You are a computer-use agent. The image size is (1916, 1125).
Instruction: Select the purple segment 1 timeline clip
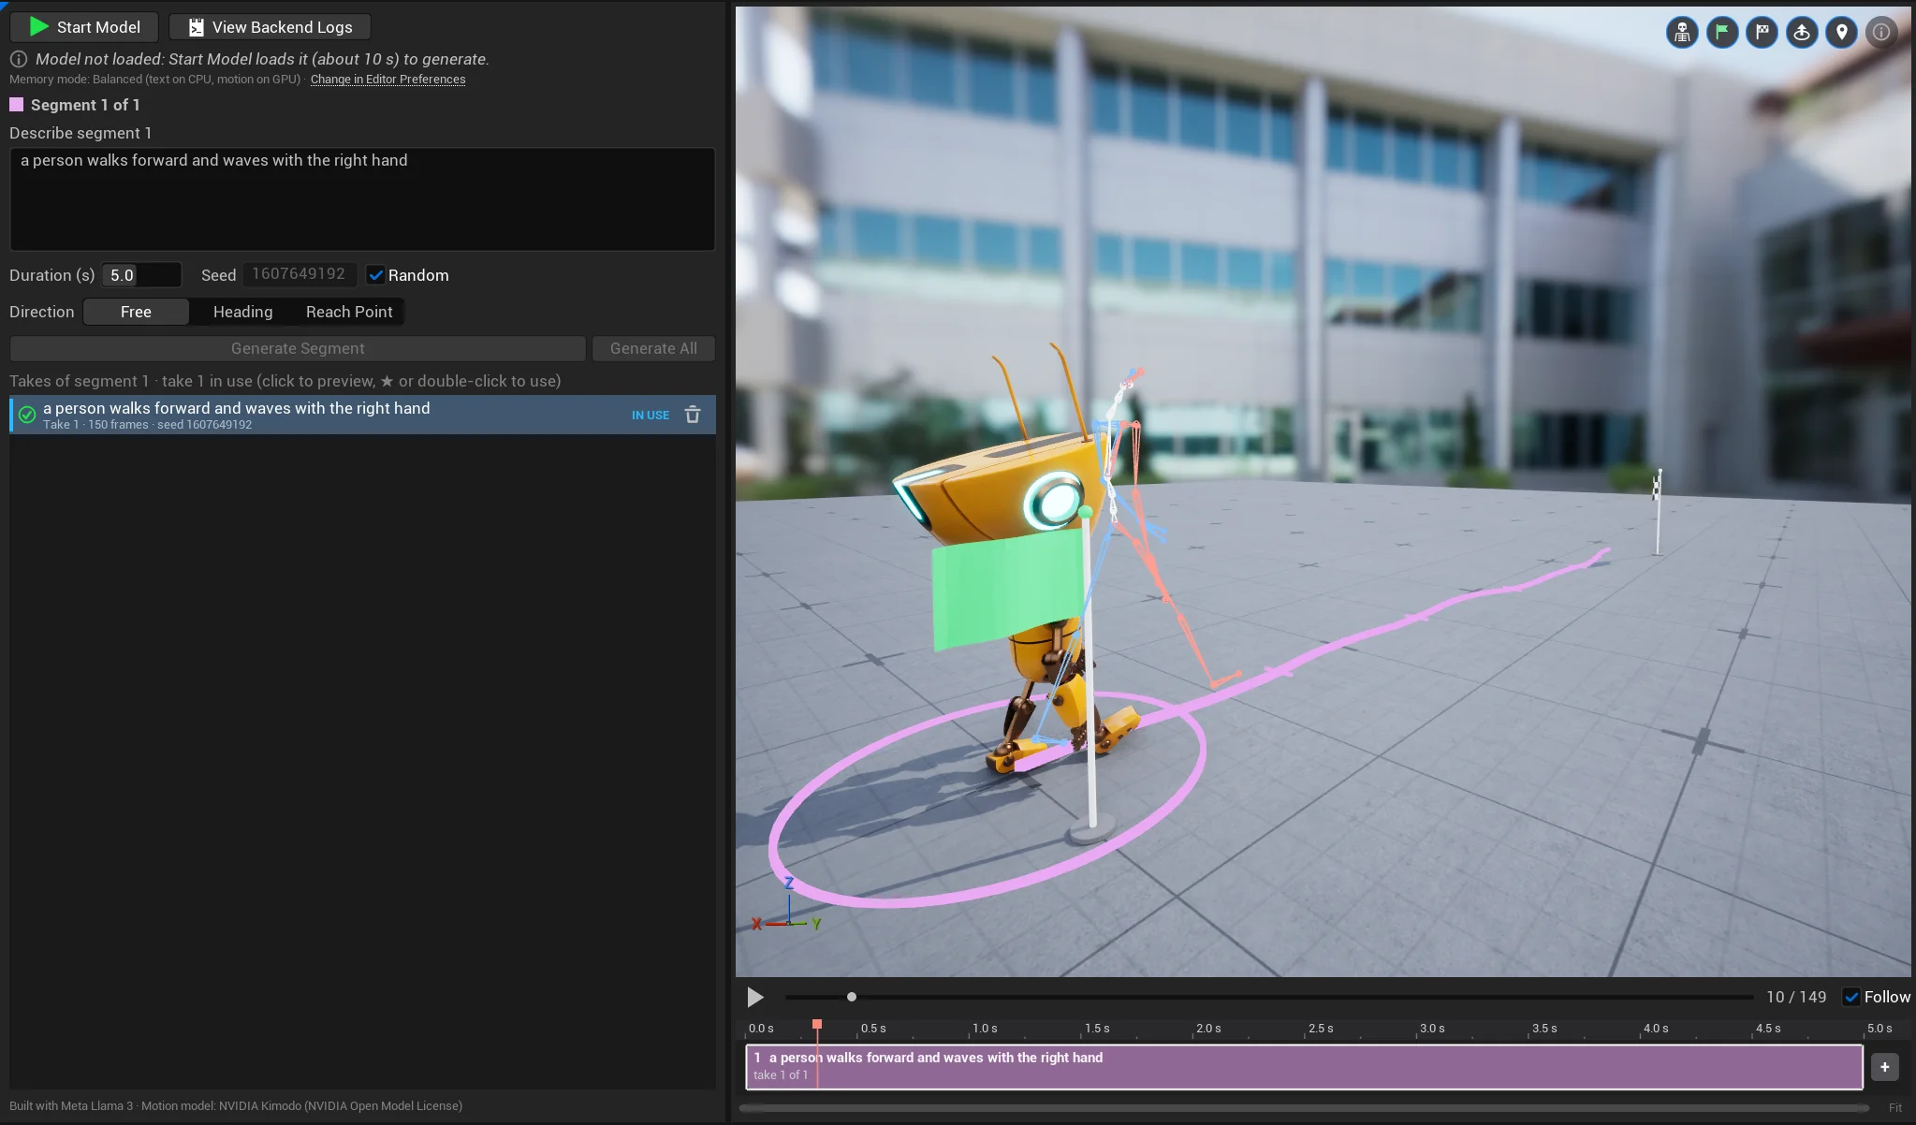(x=1304, y=1067)
